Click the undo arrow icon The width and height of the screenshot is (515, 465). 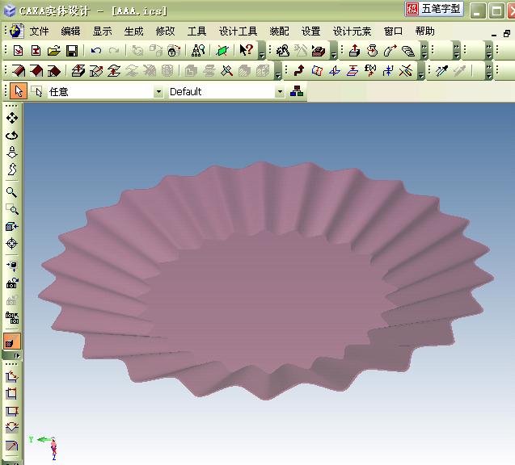pyautogui.click(x=96, y=51)
